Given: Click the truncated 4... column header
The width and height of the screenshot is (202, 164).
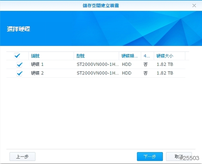Looking at the screenshot, I should [x=147, y=56].
